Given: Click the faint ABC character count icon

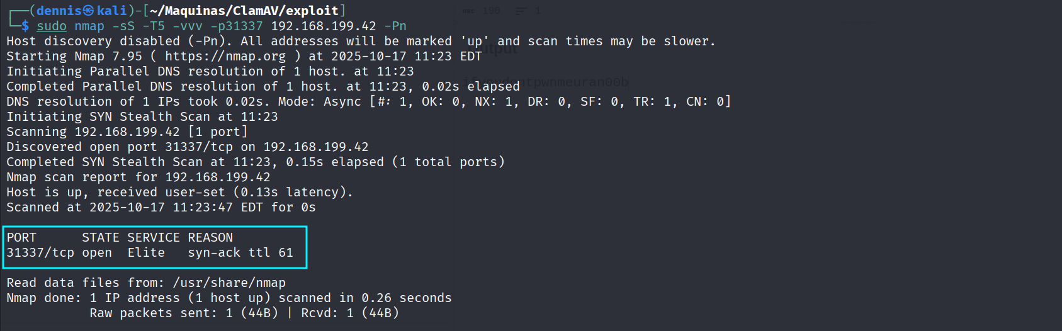Looking at the screenshot, I should [x=470, y=11].
